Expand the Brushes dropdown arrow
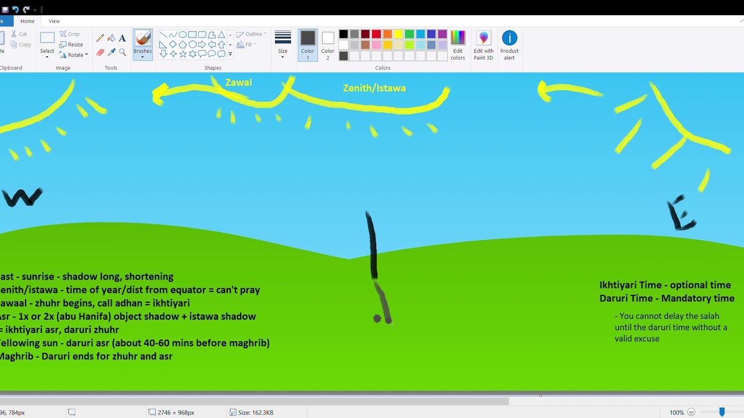Viewport: 744px width, 418px height. coord(142,57)
